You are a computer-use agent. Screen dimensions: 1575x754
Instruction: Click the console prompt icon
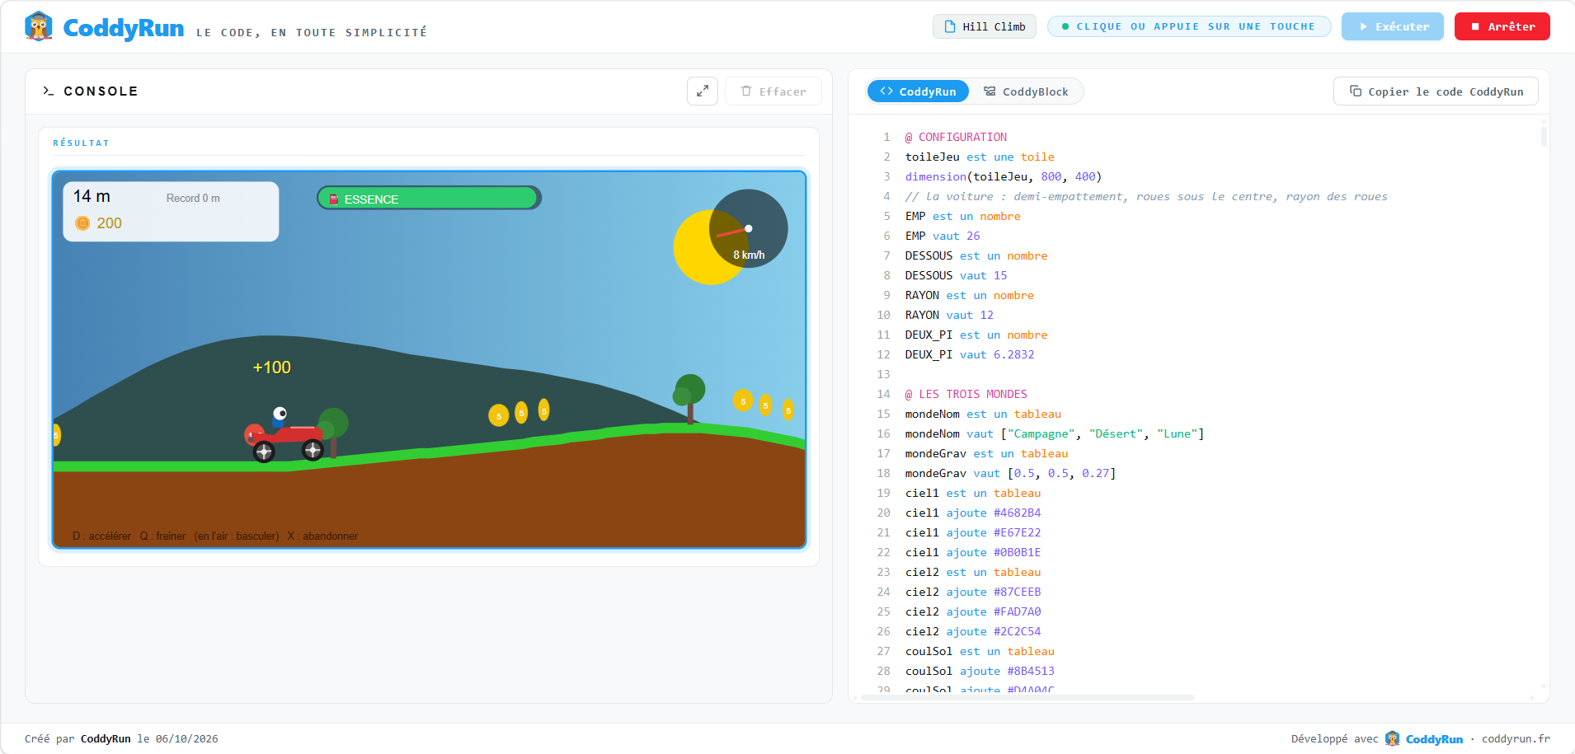[48, 91]
